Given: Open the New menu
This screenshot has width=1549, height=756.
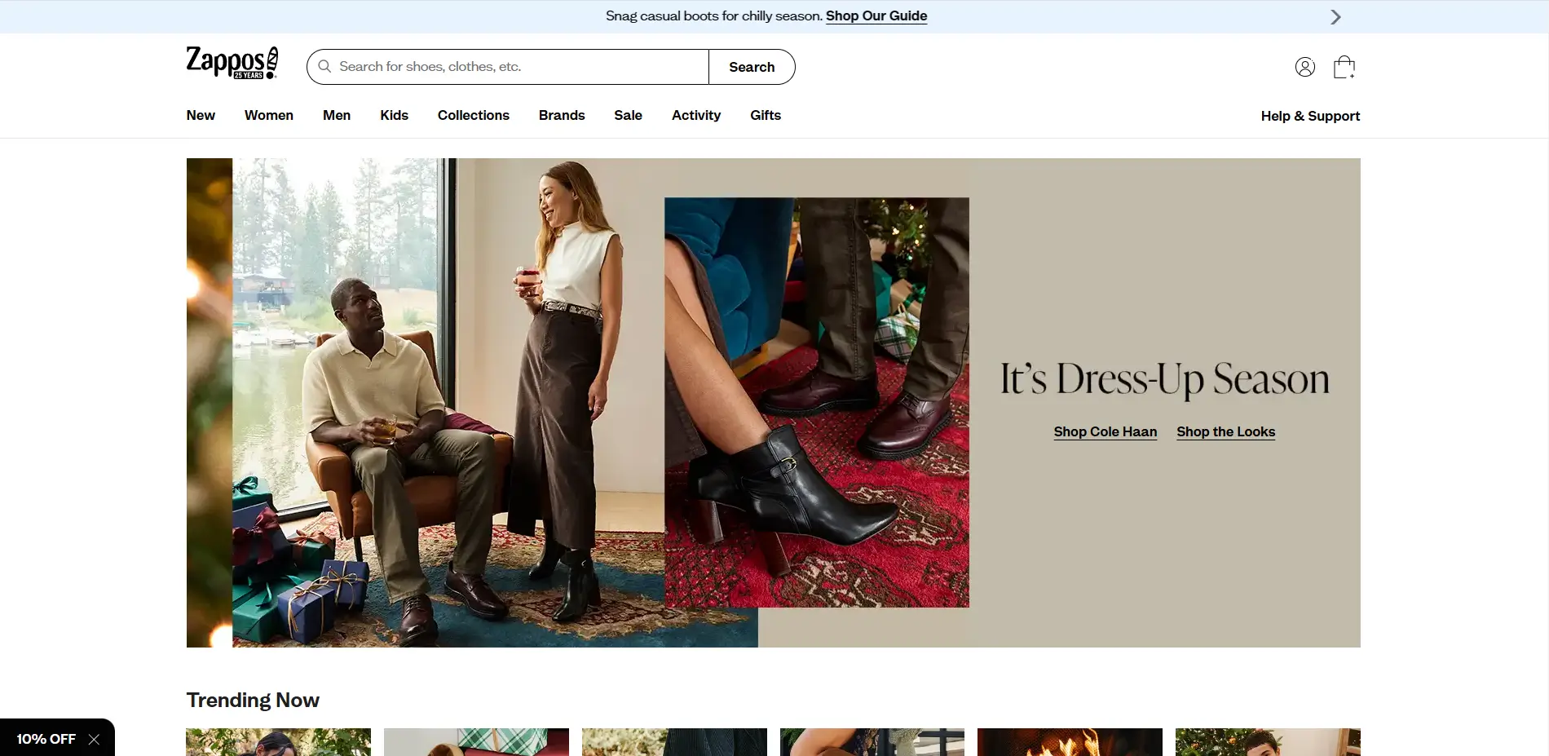Looking at the screenshot, I should [x=201, y=115].
